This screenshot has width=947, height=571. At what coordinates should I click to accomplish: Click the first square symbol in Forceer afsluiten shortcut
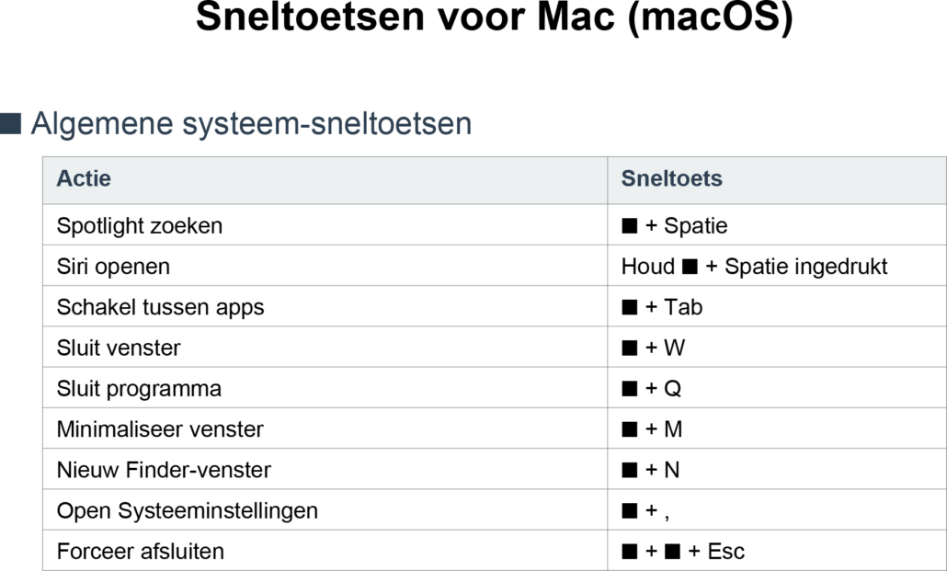(630, 552)
